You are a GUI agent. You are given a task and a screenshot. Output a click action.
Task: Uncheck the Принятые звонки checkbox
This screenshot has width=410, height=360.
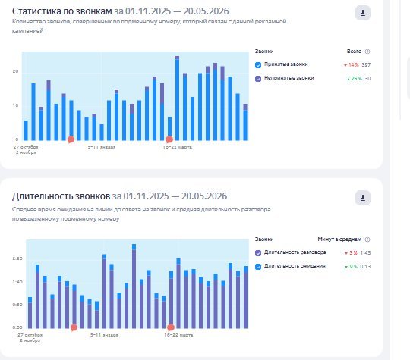pos(258,65)
